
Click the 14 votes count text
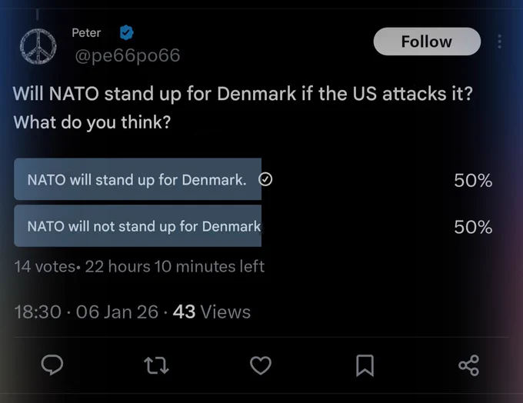(45, 267)
